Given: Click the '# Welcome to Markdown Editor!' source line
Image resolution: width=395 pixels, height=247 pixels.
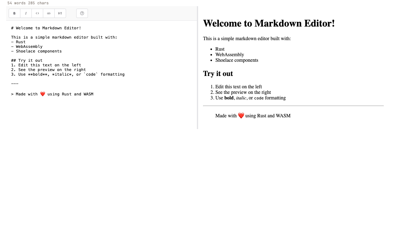Looking at the screenshot, I should coord(46,28).
